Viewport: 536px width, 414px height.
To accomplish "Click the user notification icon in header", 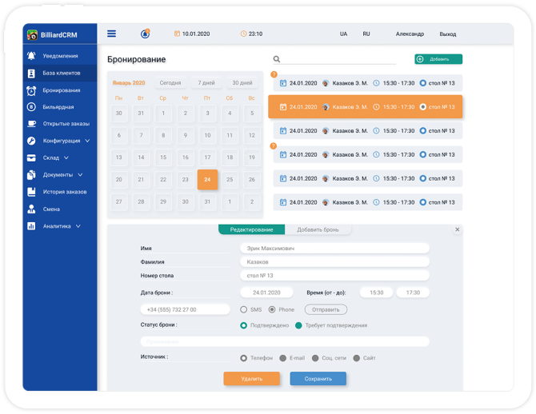I will 145,34.
